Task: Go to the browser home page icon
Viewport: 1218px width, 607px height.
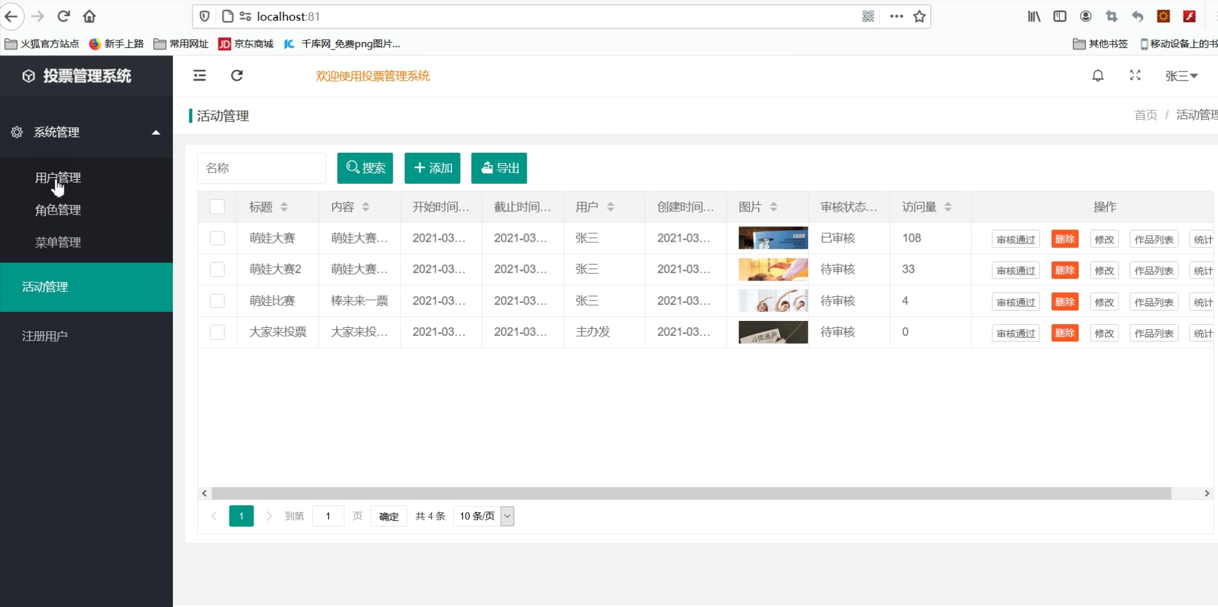Action: (90, 16)
